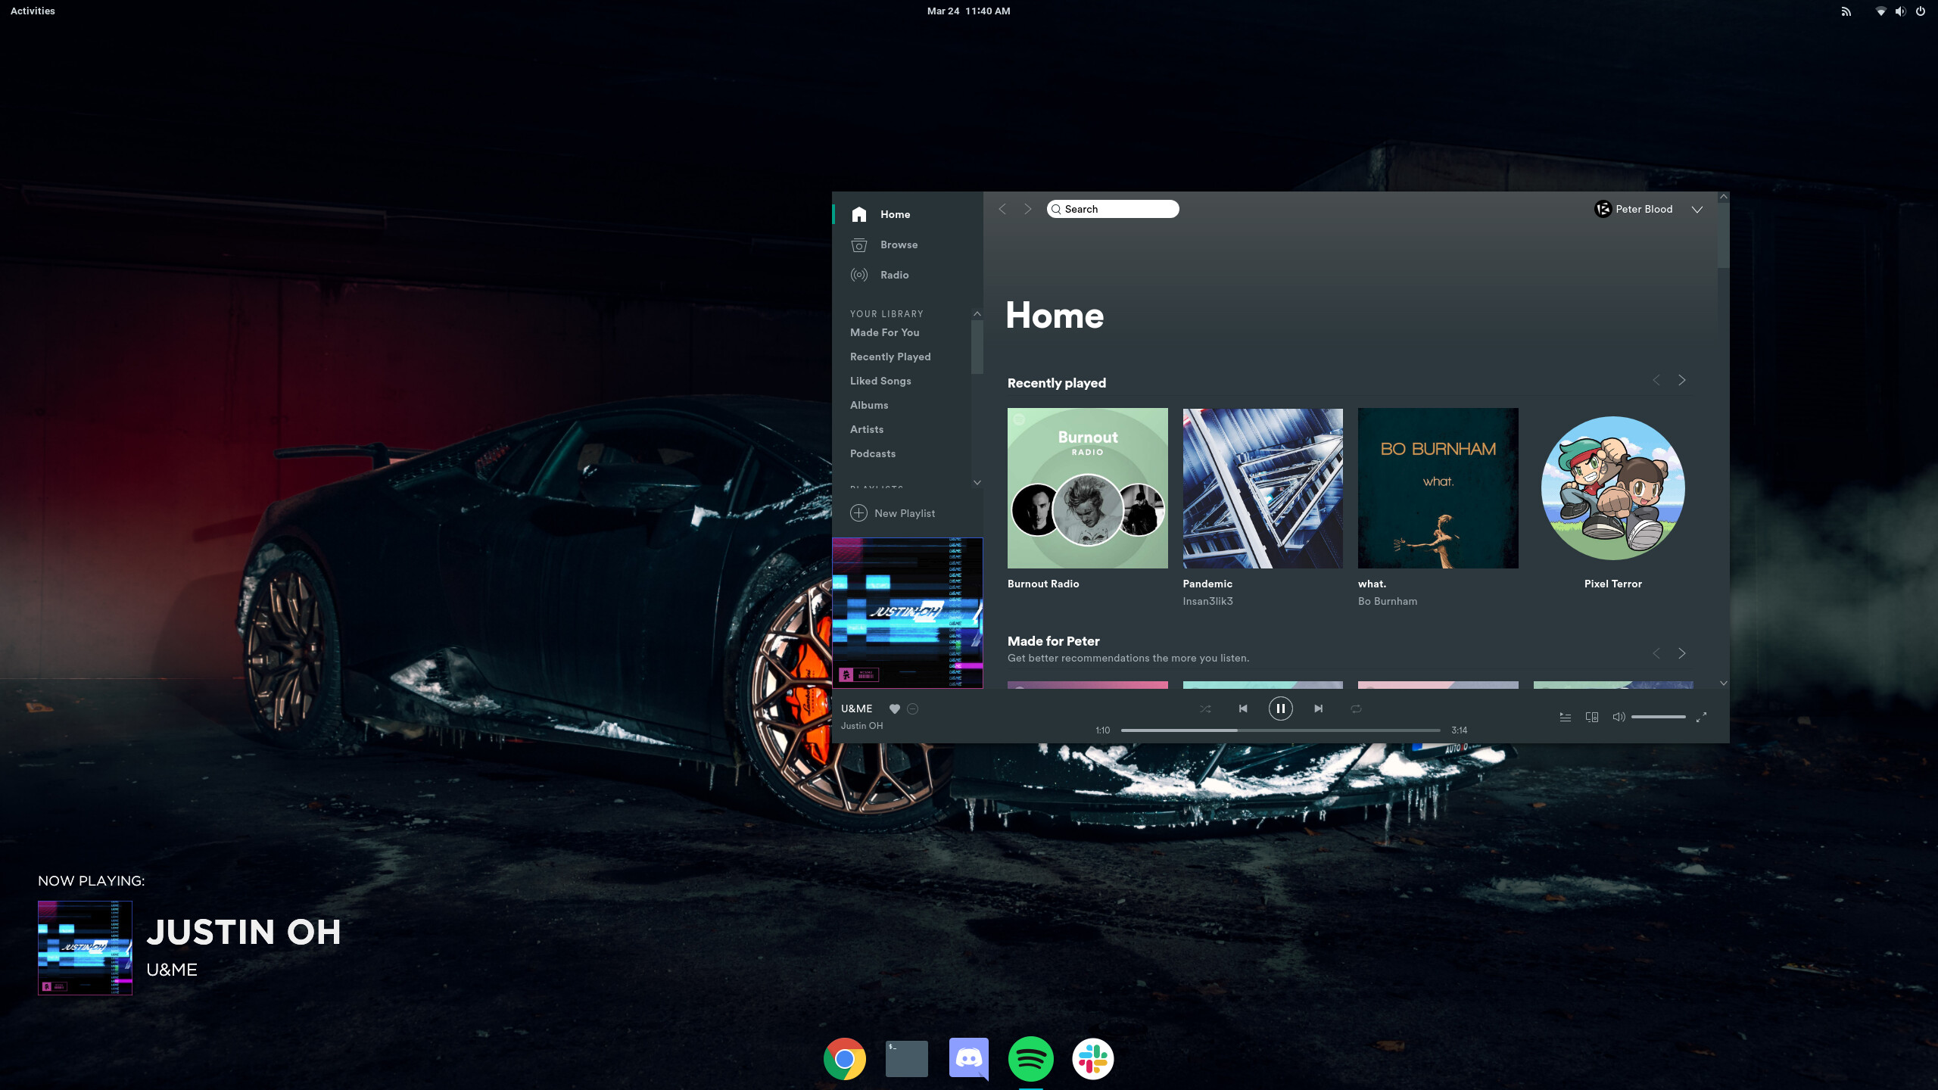The width and height of the screenshot is (1938, 1090).
Task: Open Peter Blood account dropdown arrow
Action: click(1697, 210)
